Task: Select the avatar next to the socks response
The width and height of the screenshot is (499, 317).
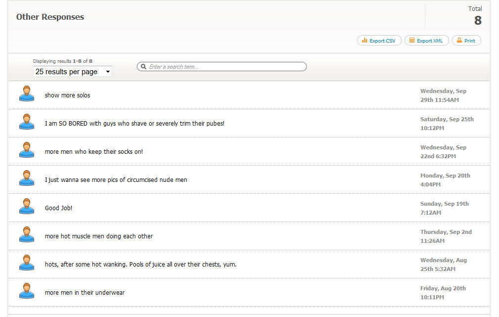Action: (27, 150)
